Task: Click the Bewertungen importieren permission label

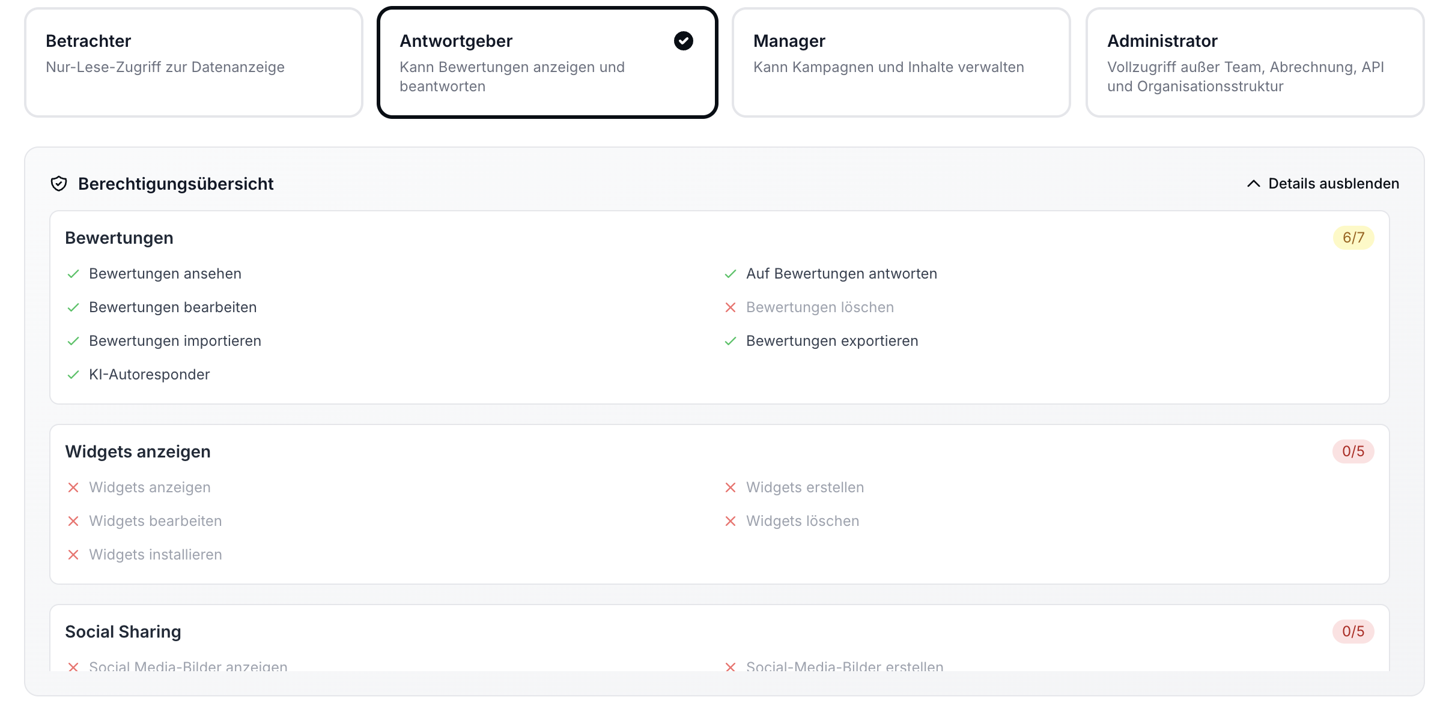Action: tap(175, 341)
